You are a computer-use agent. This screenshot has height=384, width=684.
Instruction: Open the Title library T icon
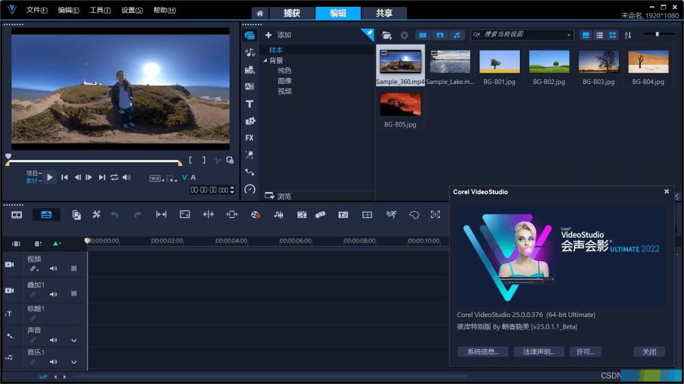point(250,104)
